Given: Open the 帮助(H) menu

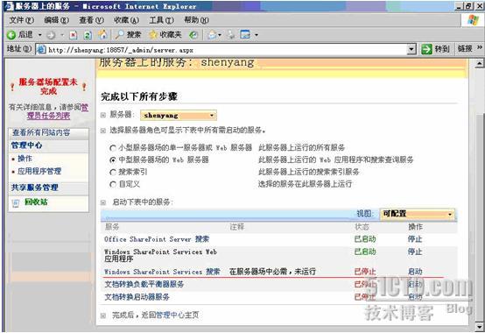Looking at the screenshot, I should tap(196, 20).
